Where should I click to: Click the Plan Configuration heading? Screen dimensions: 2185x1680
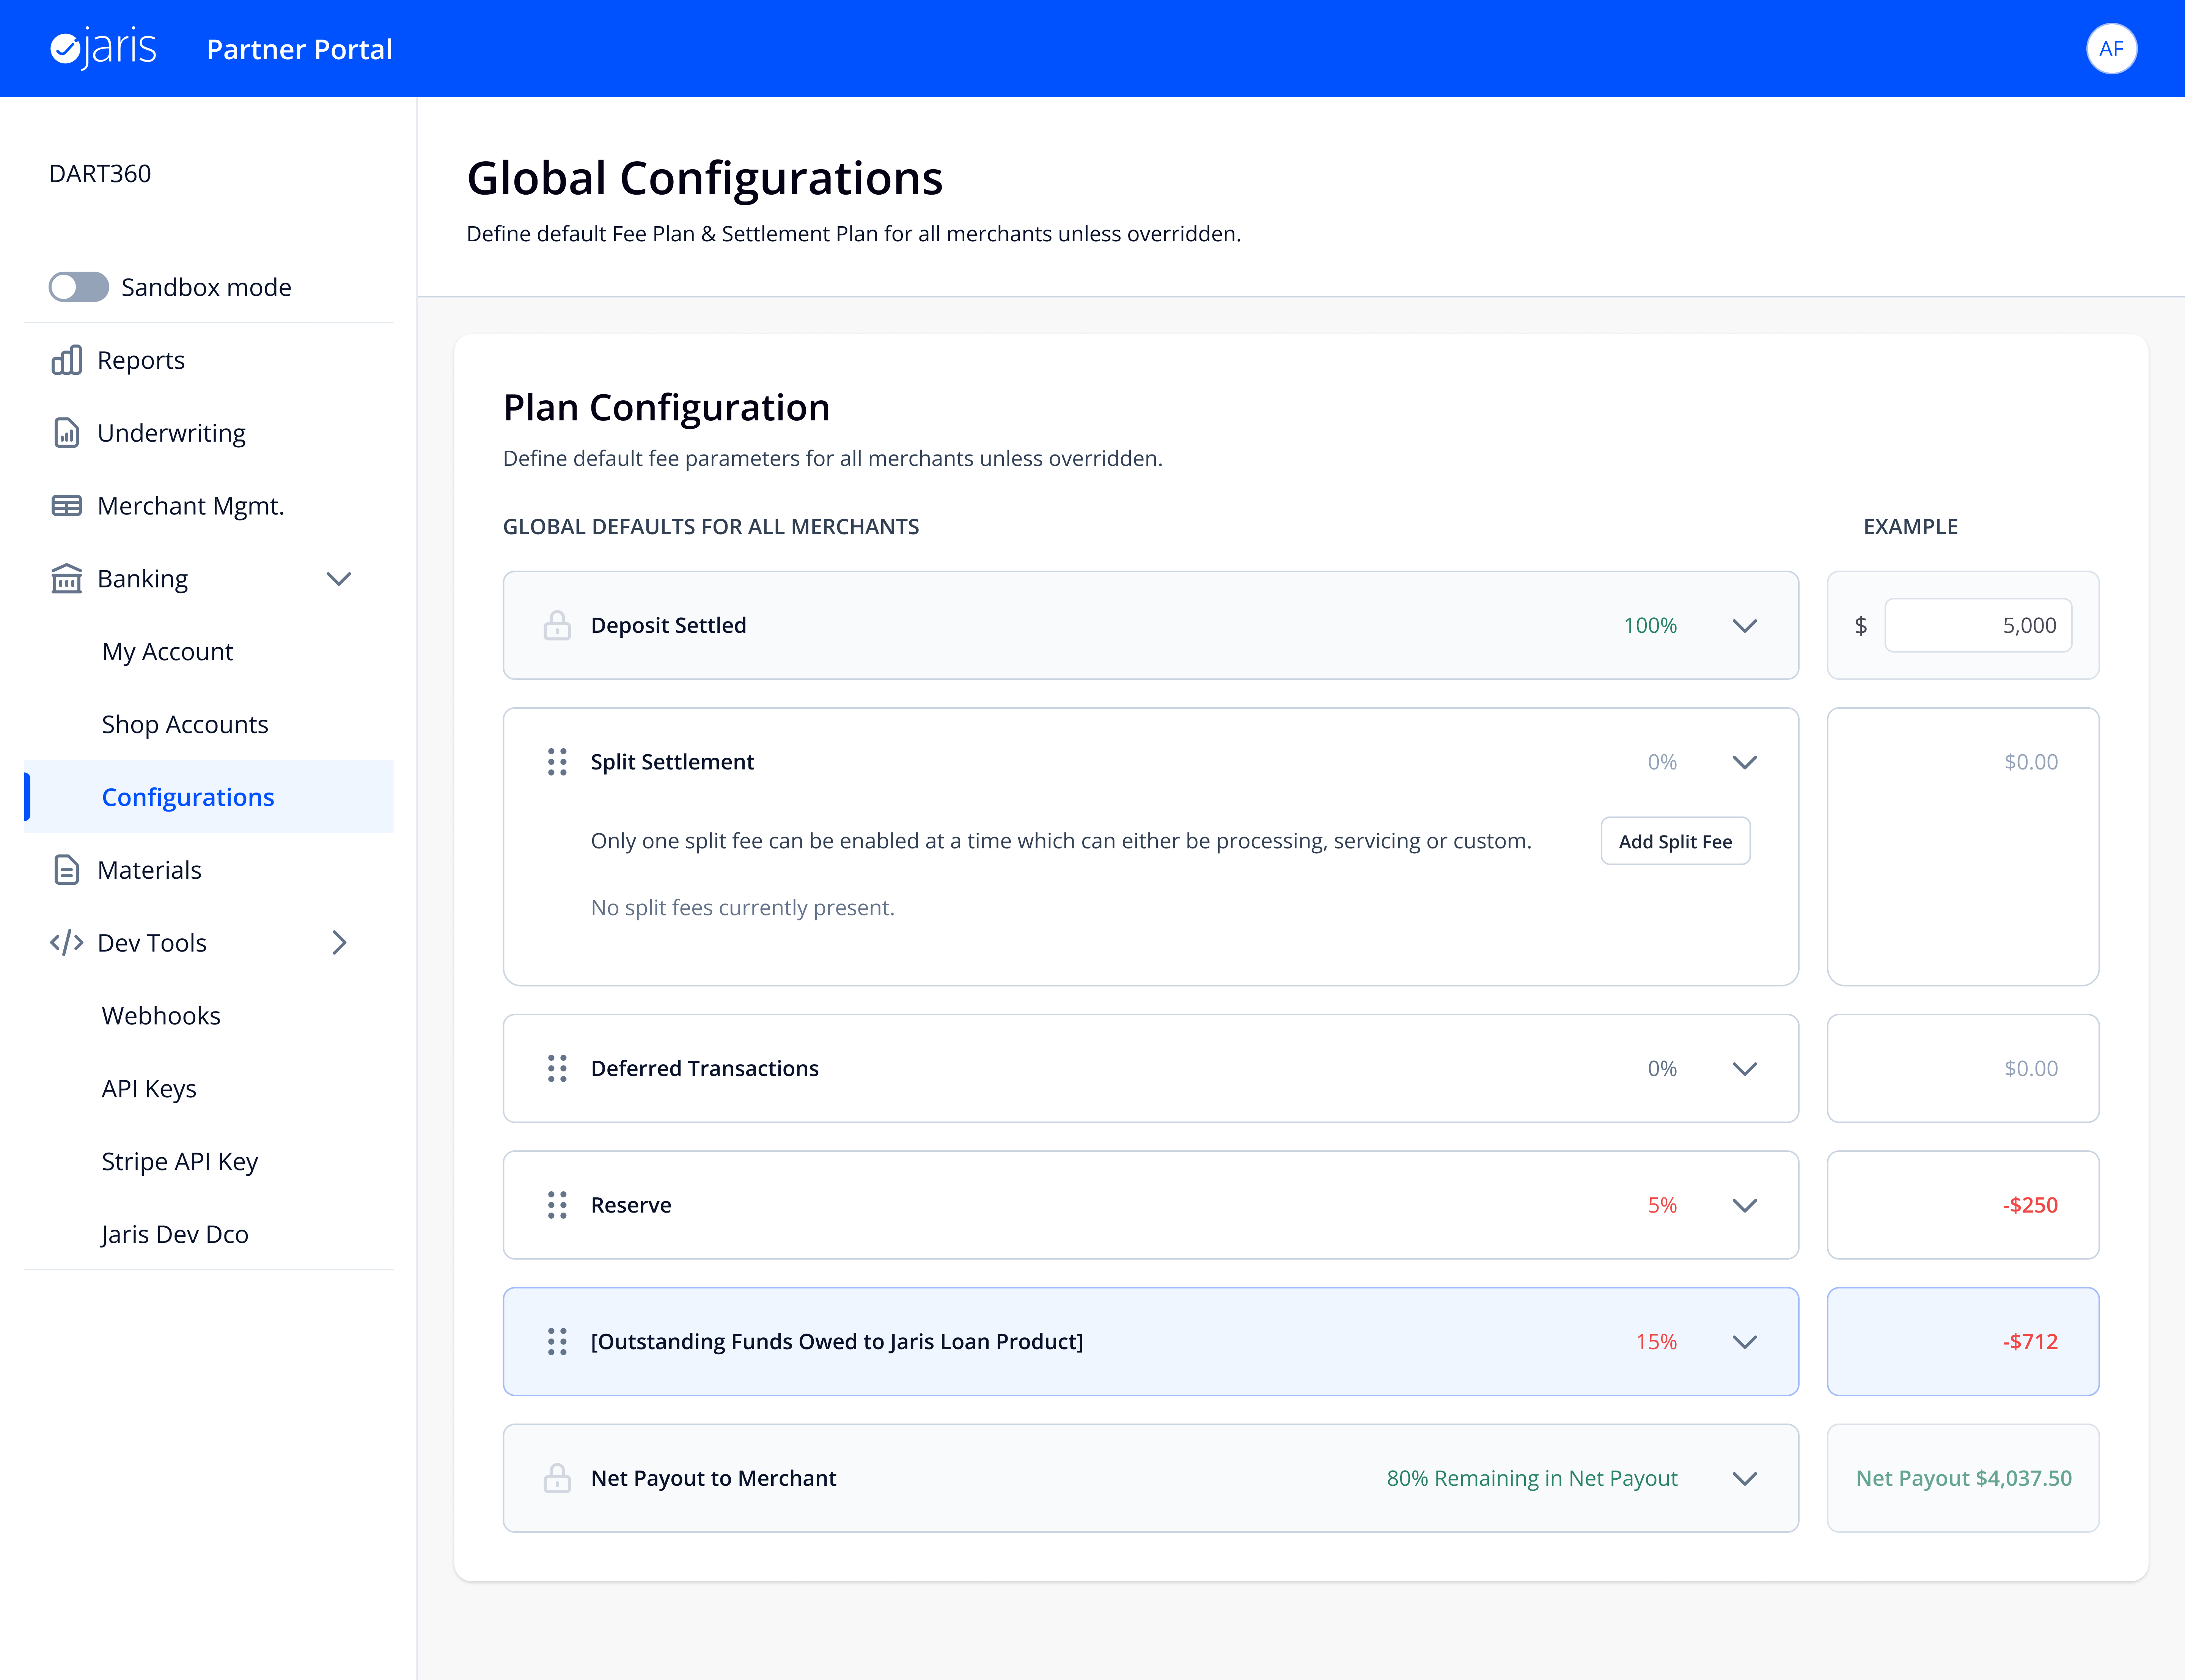coord(667,408)
